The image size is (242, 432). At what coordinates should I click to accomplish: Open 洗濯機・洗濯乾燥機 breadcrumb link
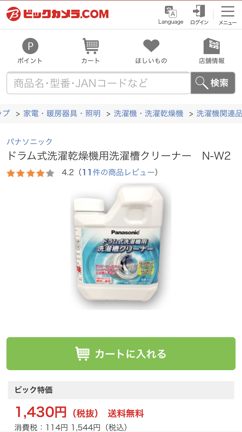click(x=148, y=113)
